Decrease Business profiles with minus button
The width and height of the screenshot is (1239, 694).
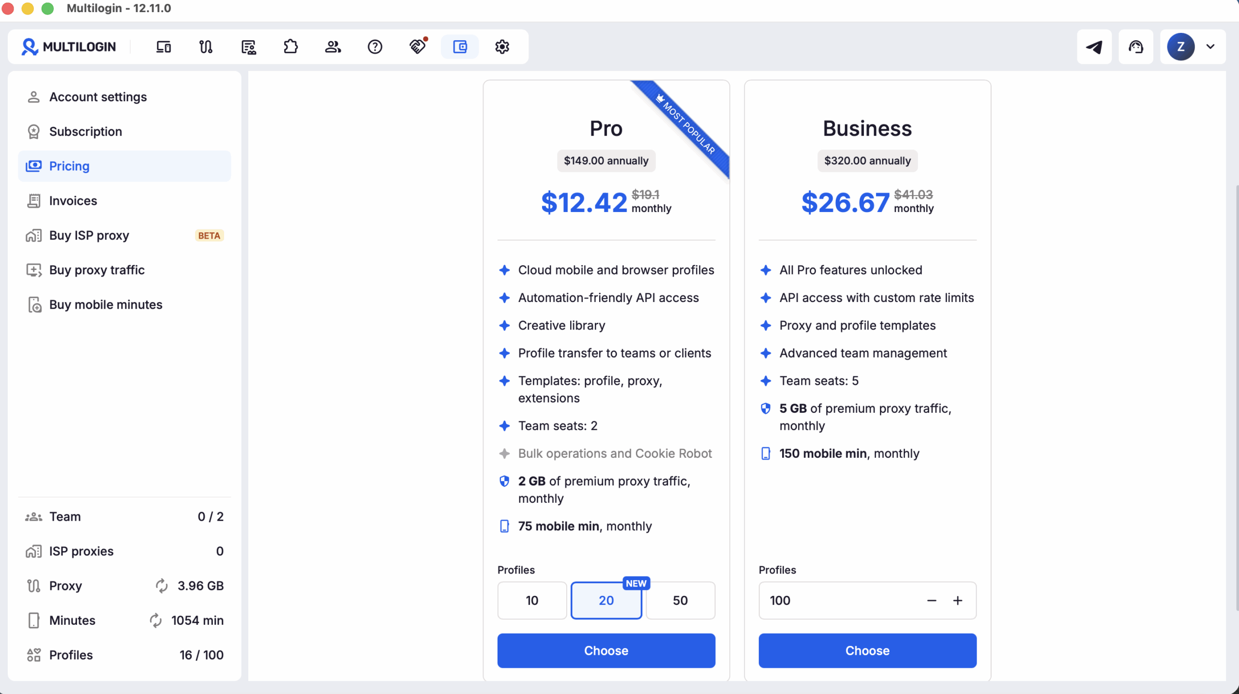932,601
